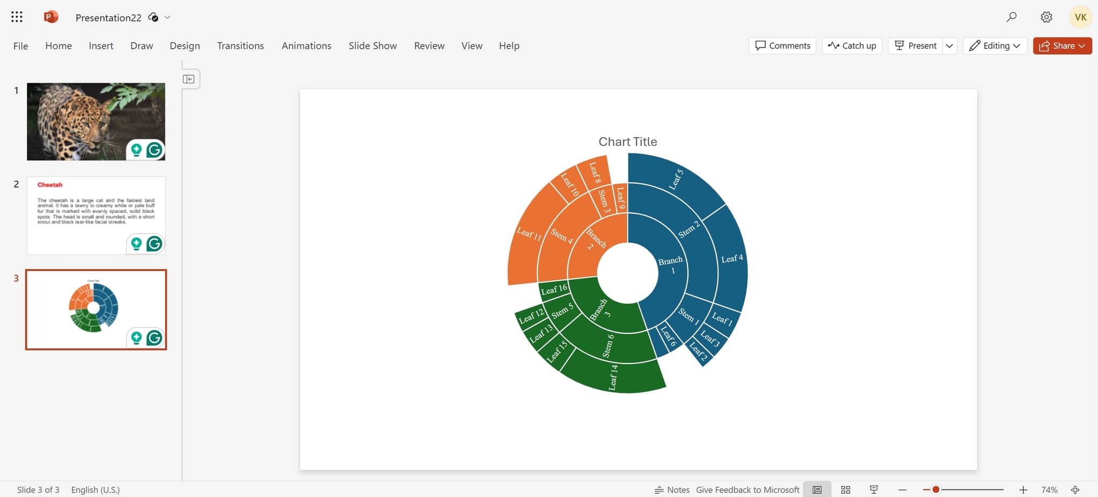The image size is (1098, 497).
Task: Expand the presentation title chevron
Action: 168,17
